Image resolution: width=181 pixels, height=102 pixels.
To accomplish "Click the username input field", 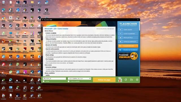I will tap(54, 78).
